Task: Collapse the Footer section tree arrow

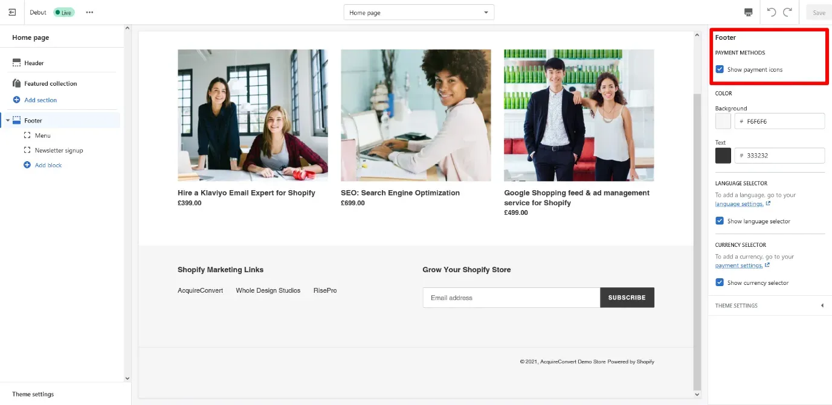Action: pos(8,121)
